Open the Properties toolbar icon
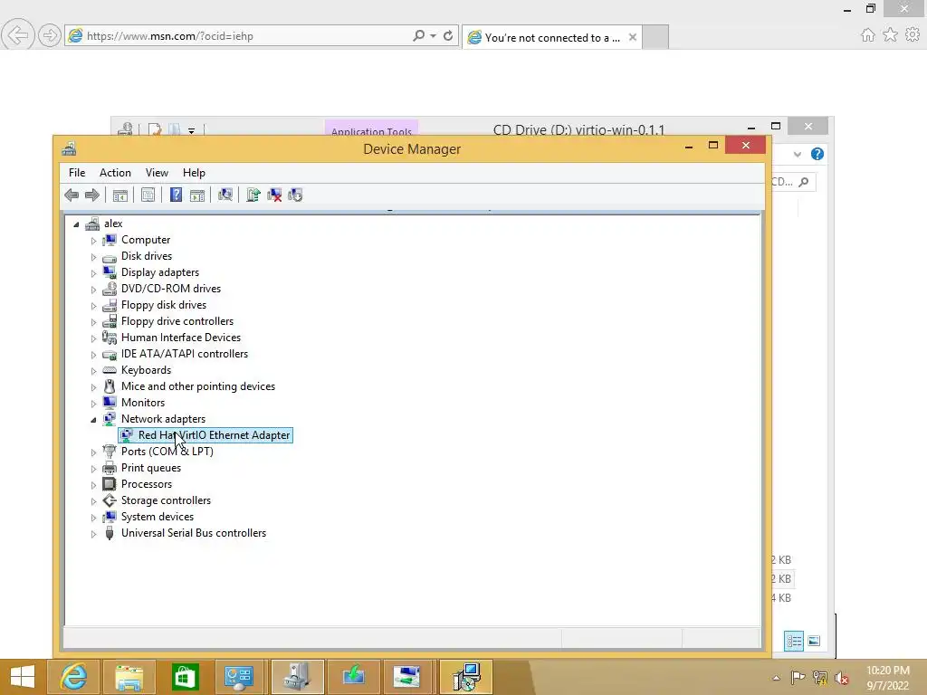This screenshot has height=695, width=927. (x=148, y=195)
